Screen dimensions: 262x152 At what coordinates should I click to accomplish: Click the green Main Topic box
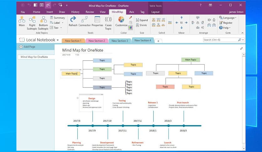point(191,60)
